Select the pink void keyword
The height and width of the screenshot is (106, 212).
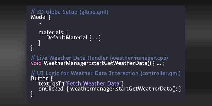(36, 63)
